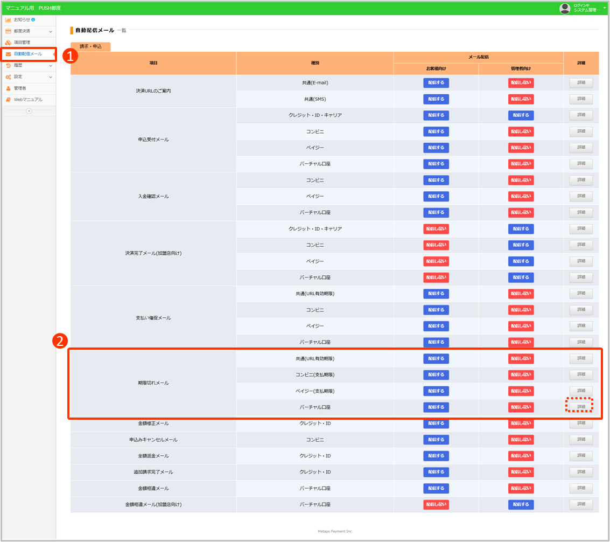Image resolution: width=610 pixels, height=542 pixels.
Task: Click the お知らせ chart icon in sidebar
Action: (8, 20)
